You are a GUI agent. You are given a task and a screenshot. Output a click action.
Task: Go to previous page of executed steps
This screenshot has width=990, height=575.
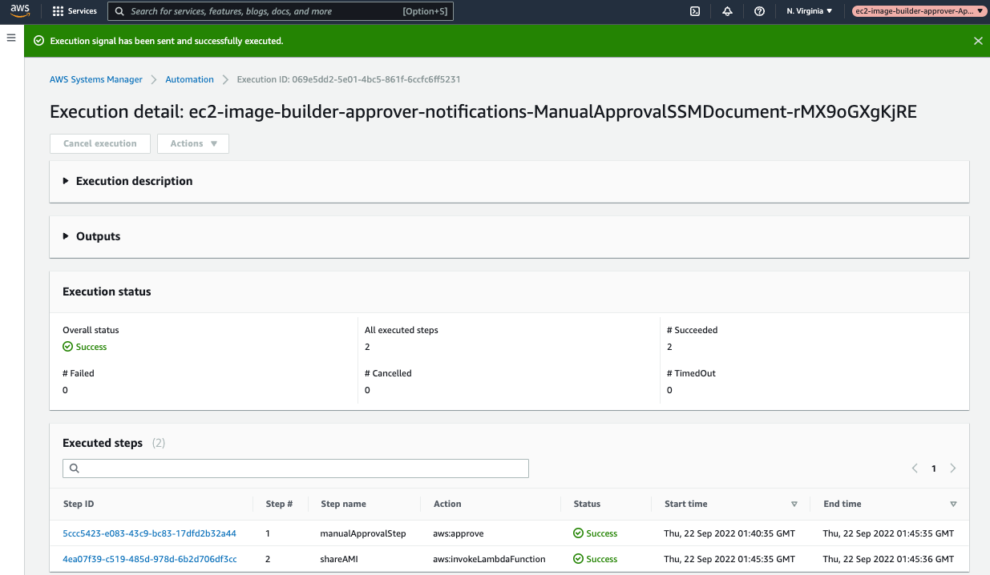coord(915,468)
